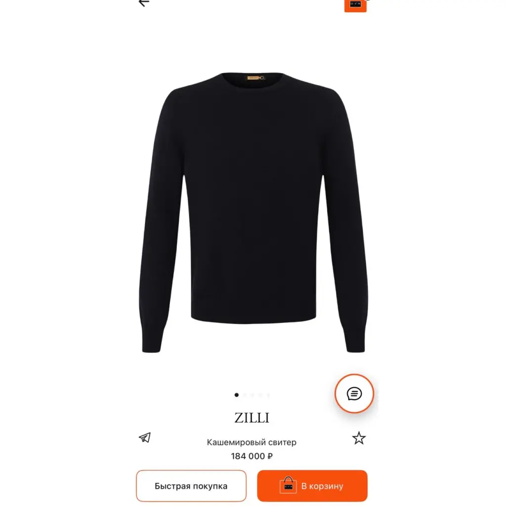
Task: Go to the last gallery dot
Action: point(268,395)
